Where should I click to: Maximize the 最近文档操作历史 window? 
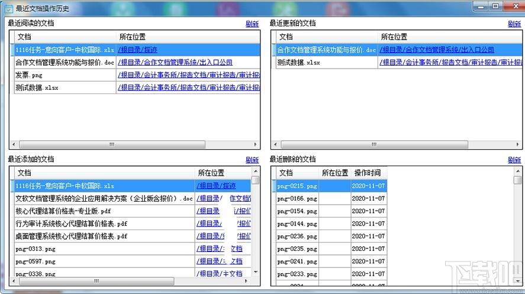[495, 7]
